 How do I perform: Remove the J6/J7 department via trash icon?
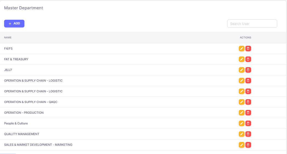[x=248, y=70]
